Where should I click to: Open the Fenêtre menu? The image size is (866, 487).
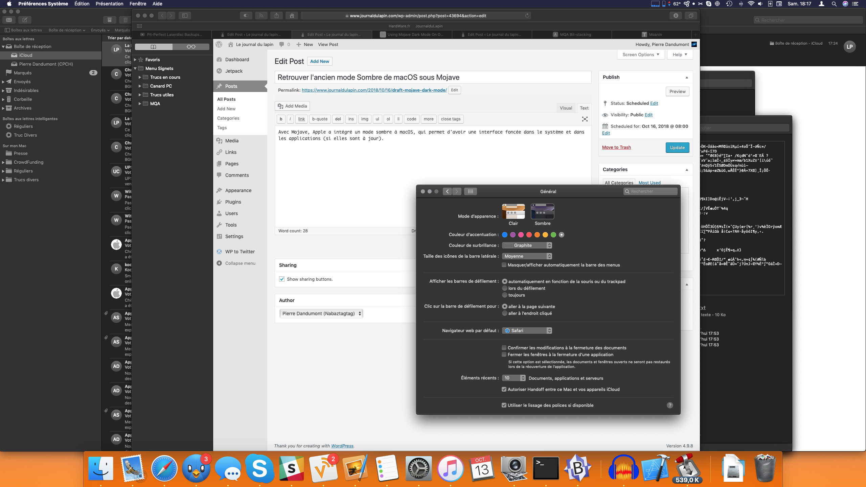pos(138,4)
